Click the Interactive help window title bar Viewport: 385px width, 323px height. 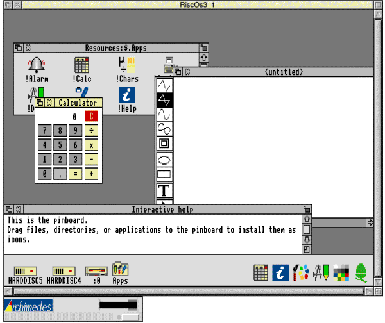(162, 210)
